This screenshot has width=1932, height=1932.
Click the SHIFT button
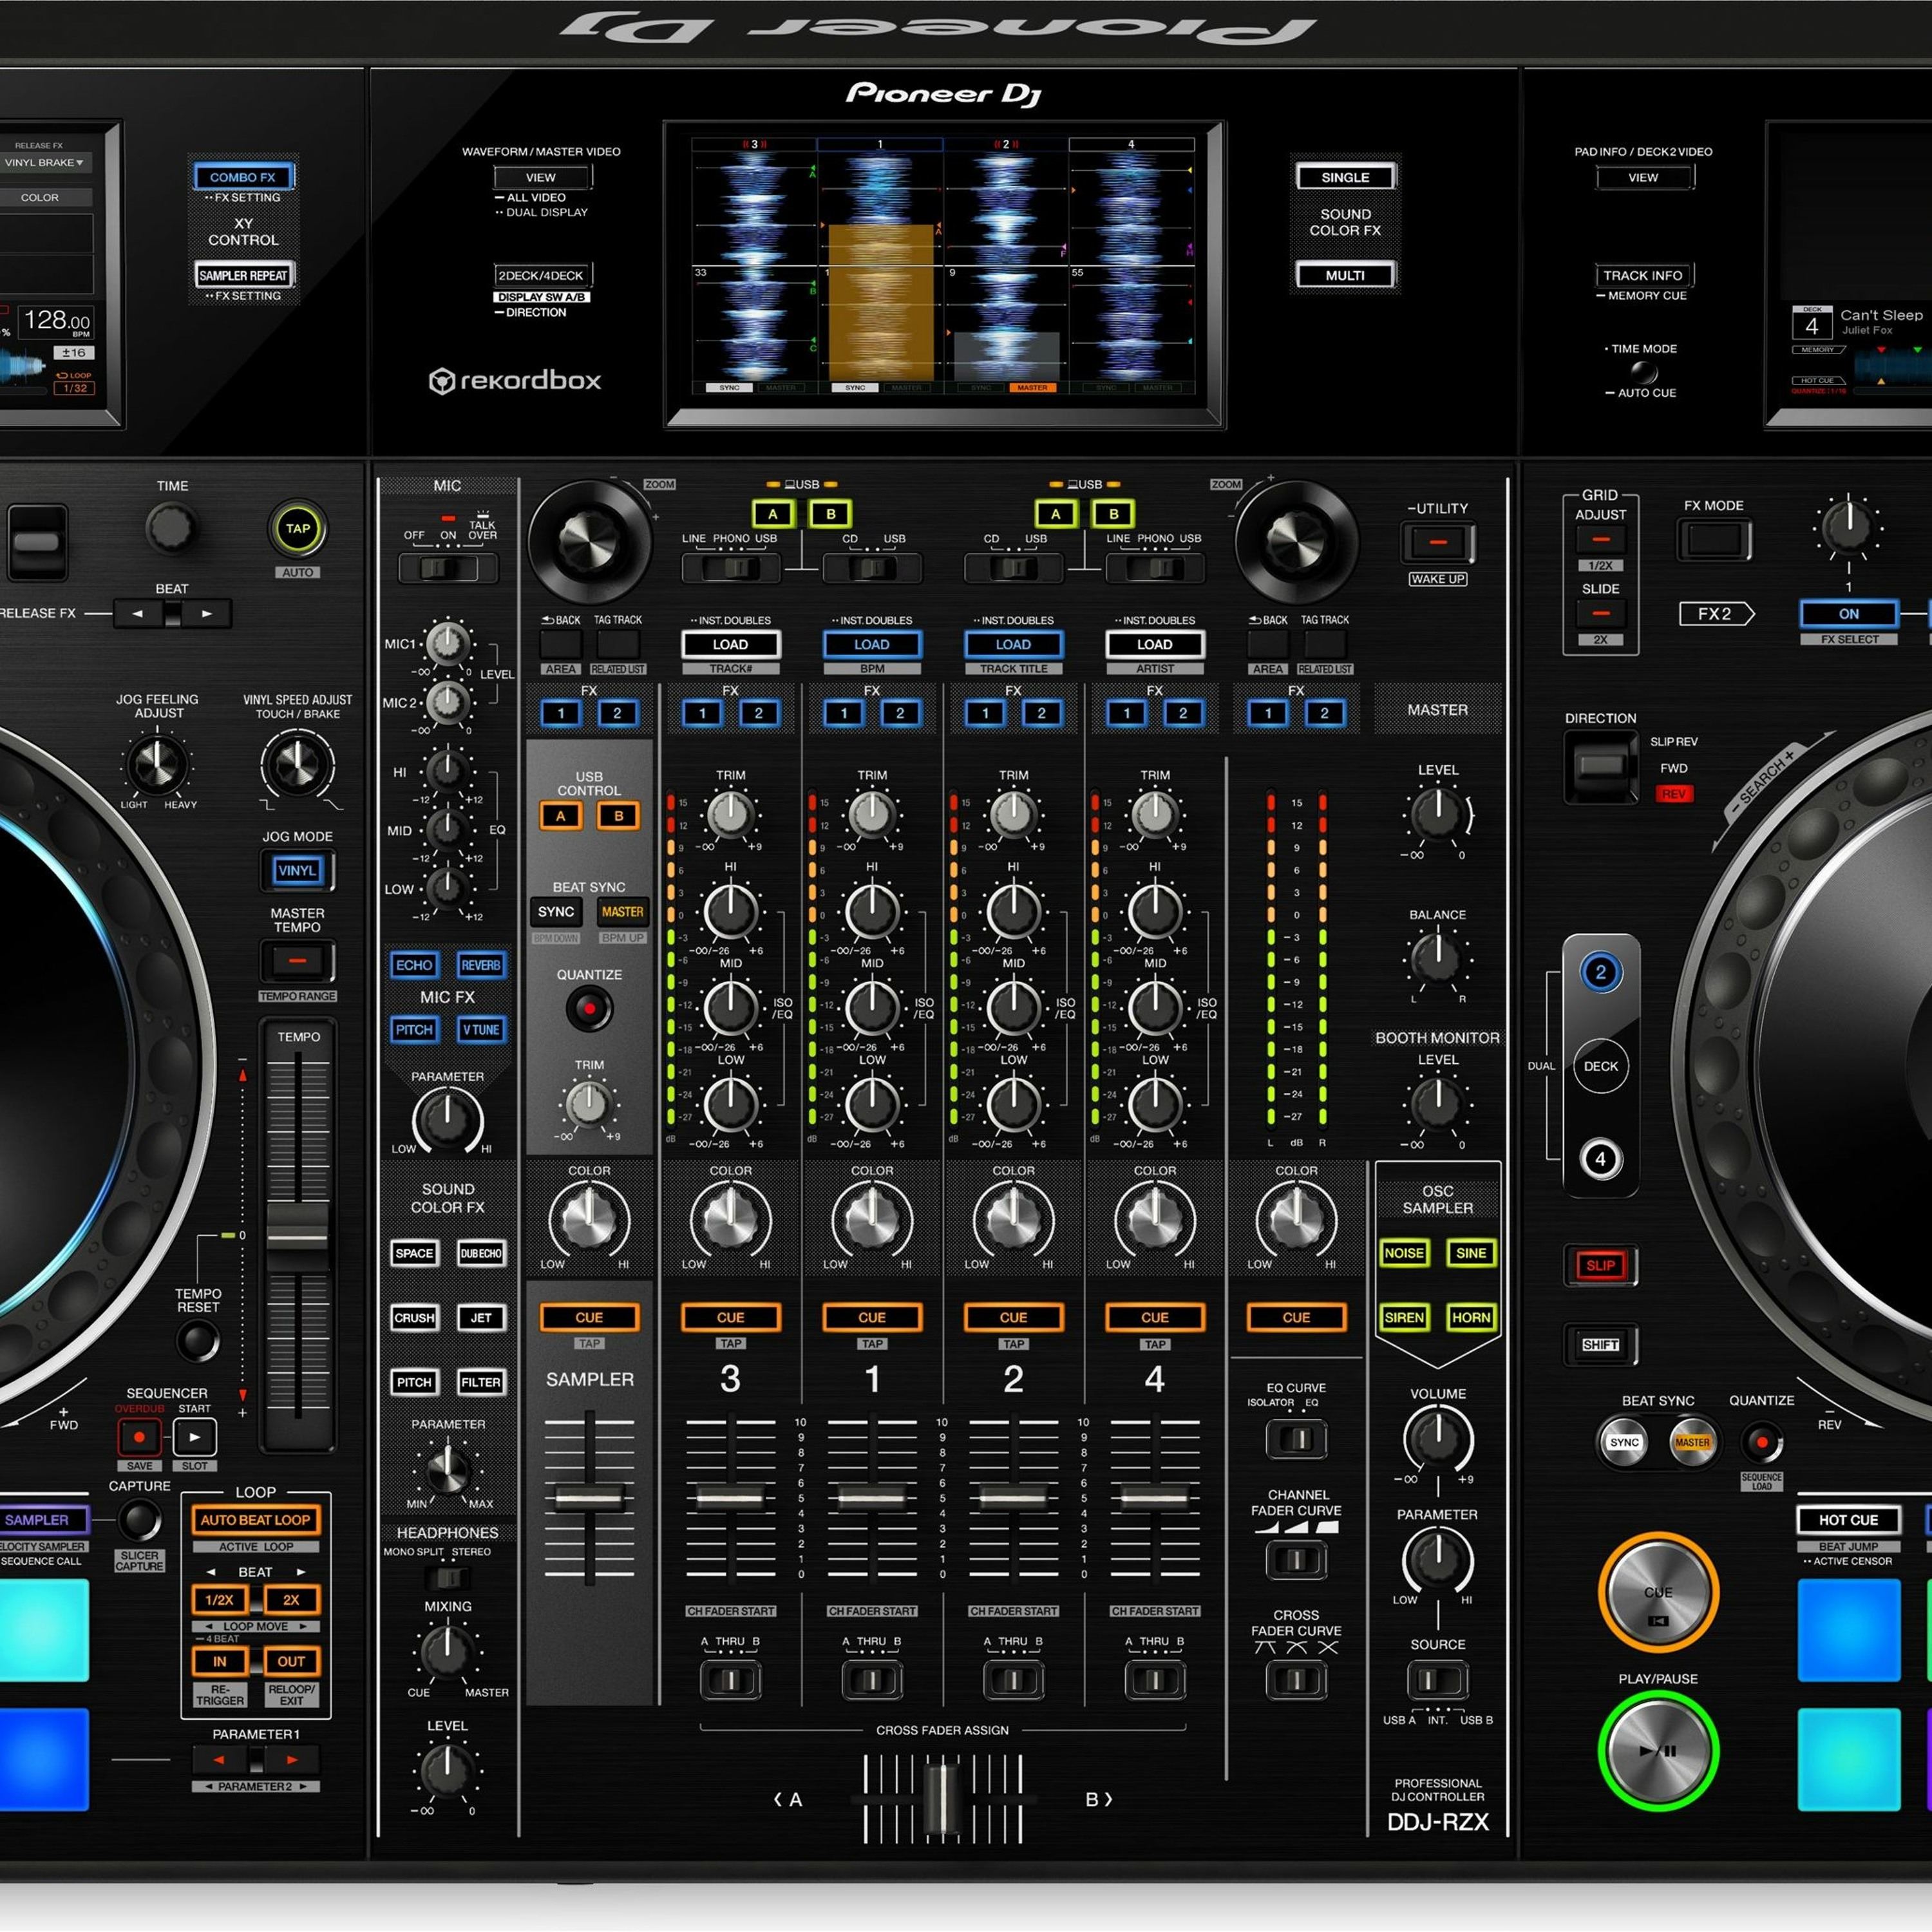point(1600,1345)
